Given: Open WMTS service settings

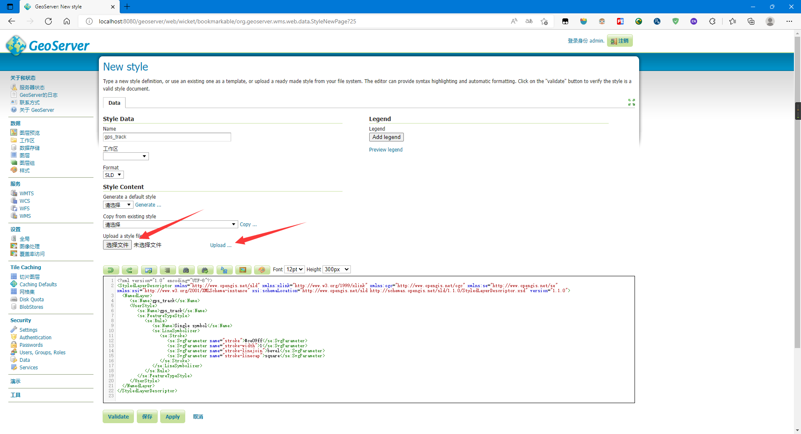Looking at the screenshot, I should tap(27, 194).
